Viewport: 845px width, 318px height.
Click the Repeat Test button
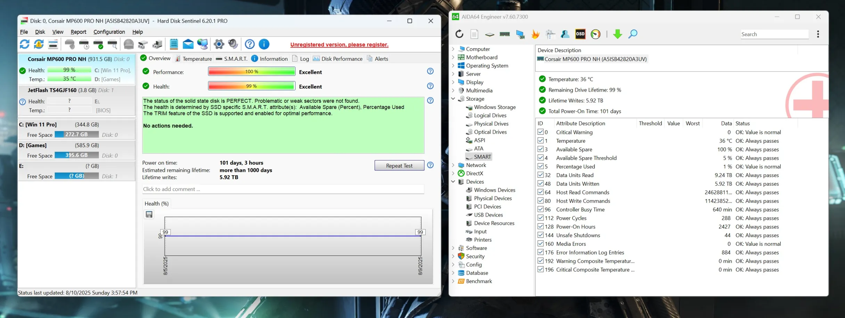[399, 166]
